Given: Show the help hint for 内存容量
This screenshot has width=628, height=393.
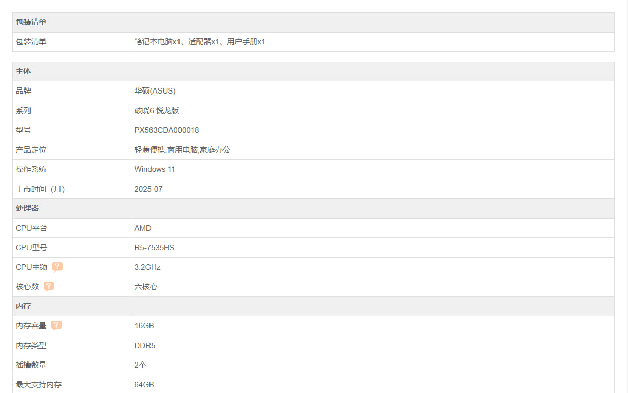Looking at the screenshot, I should click(56, 325).
